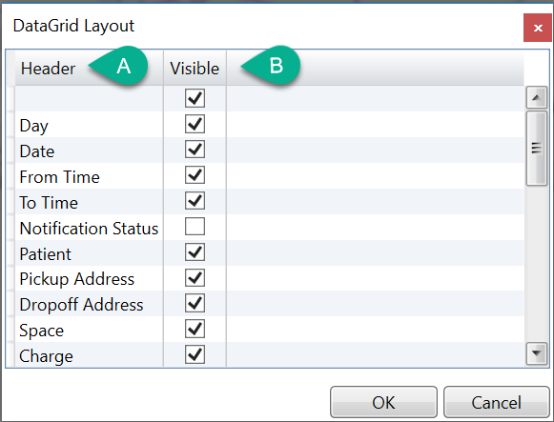Click the scrollbar up arrow
Screen dimensions: 554x422
point(537,97)
